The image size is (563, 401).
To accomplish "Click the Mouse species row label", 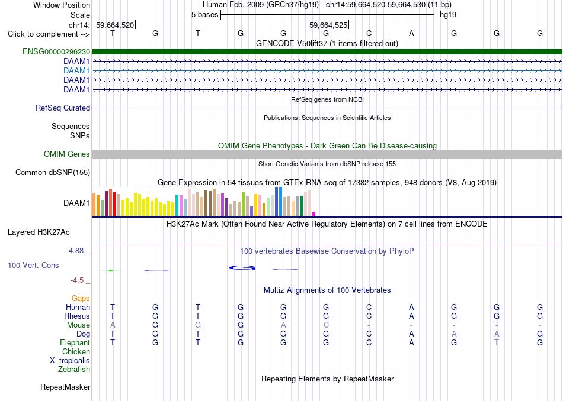I will [78, 325].
